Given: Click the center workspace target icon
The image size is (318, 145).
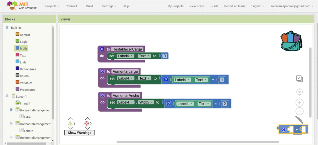Looking at the screenshot, I should coord(299,92).
